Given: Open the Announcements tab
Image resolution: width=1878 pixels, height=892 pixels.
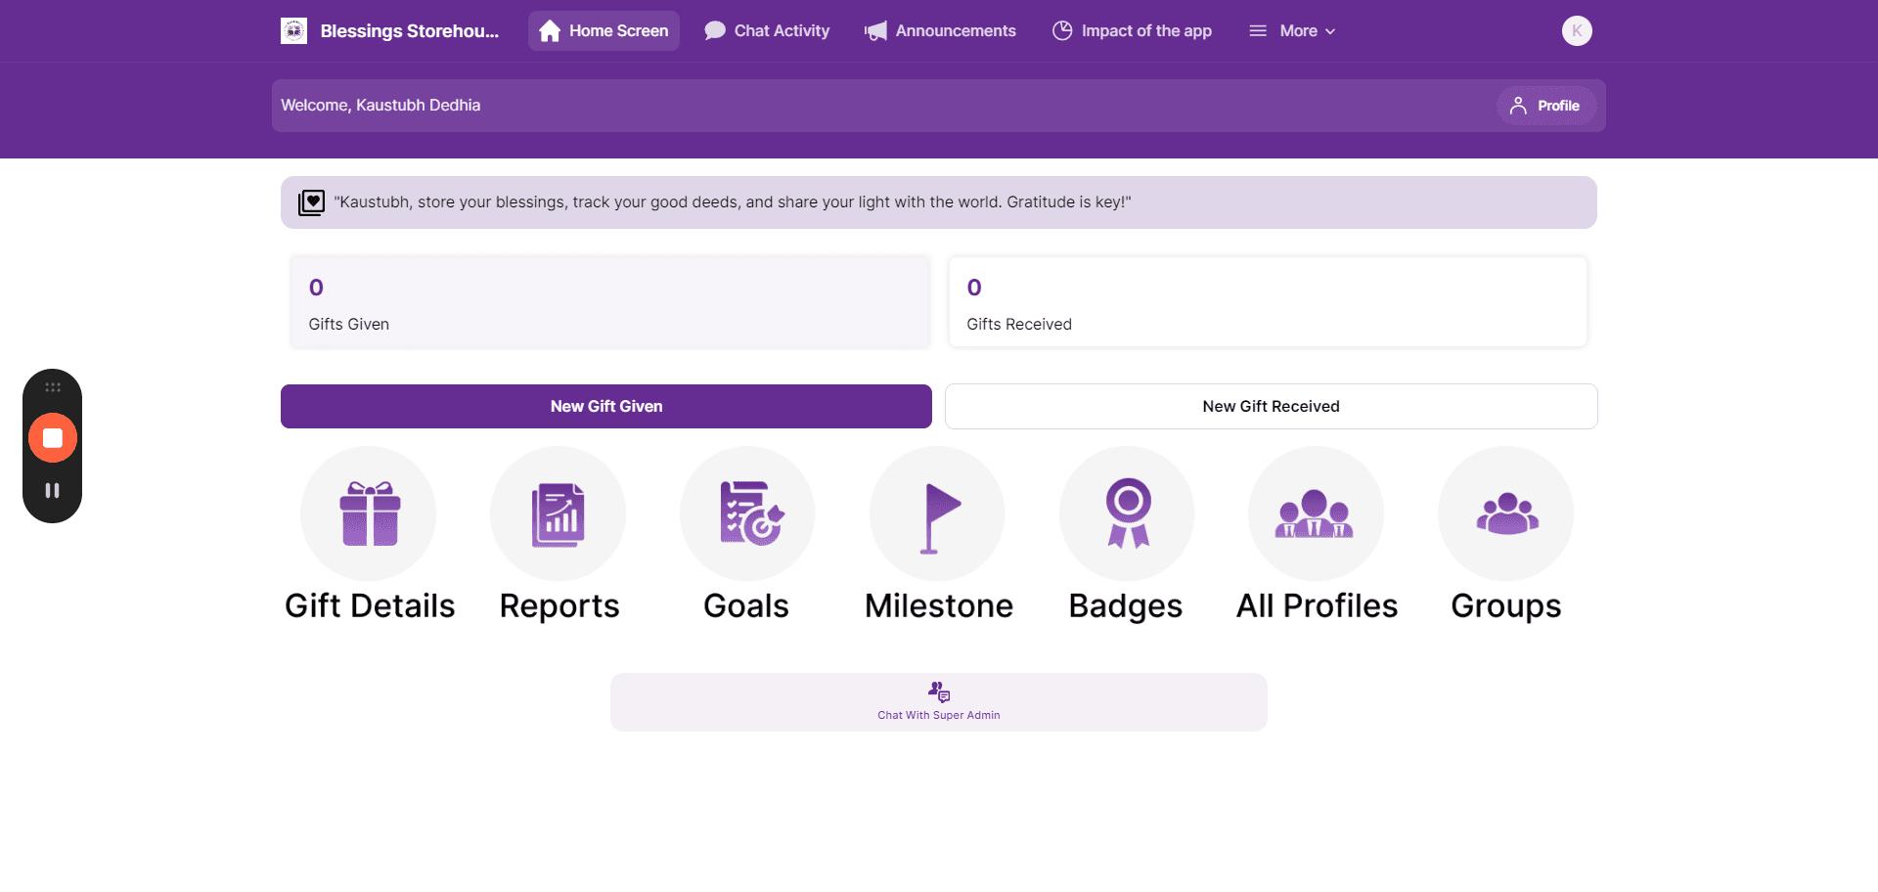Looking at the screenshot, I should [x=940, y=30].
